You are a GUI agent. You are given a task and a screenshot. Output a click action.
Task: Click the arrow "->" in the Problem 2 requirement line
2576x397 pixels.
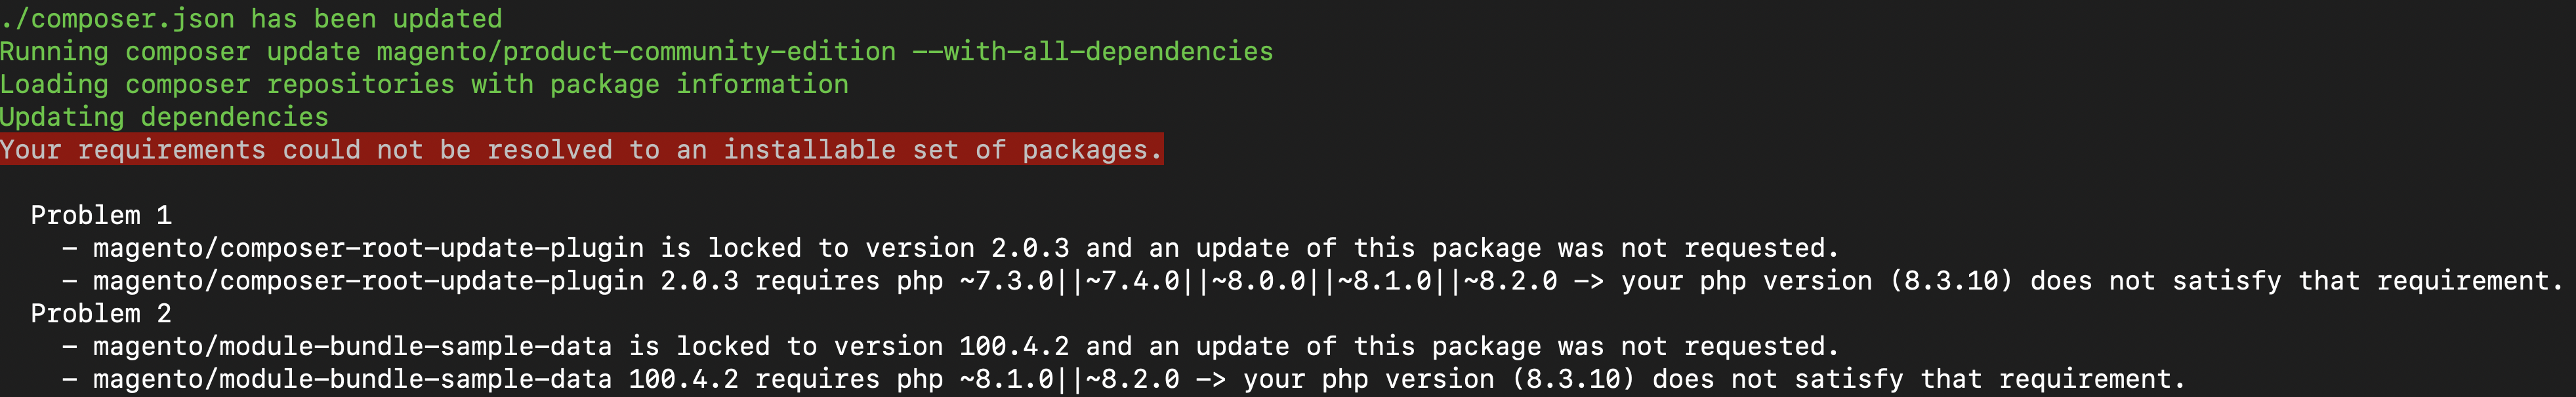tap(1210, 380)
